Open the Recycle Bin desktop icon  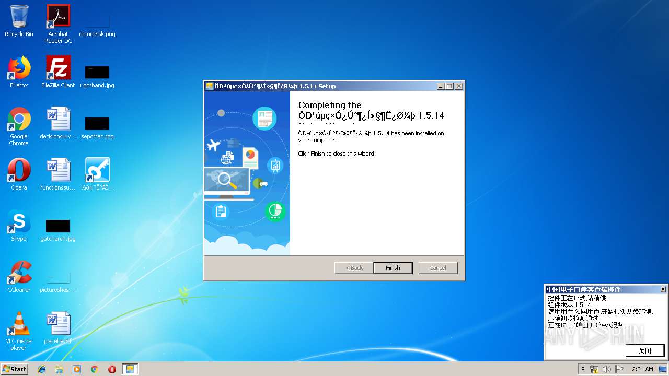(19, 21)
